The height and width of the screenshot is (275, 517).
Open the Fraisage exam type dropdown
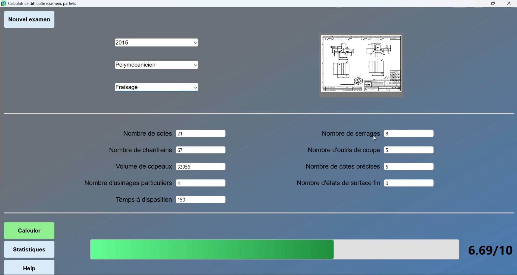[x=156, y=87]
